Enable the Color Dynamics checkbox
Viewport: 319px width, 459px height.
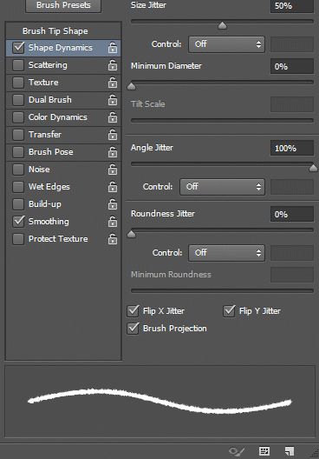(18, 117)
